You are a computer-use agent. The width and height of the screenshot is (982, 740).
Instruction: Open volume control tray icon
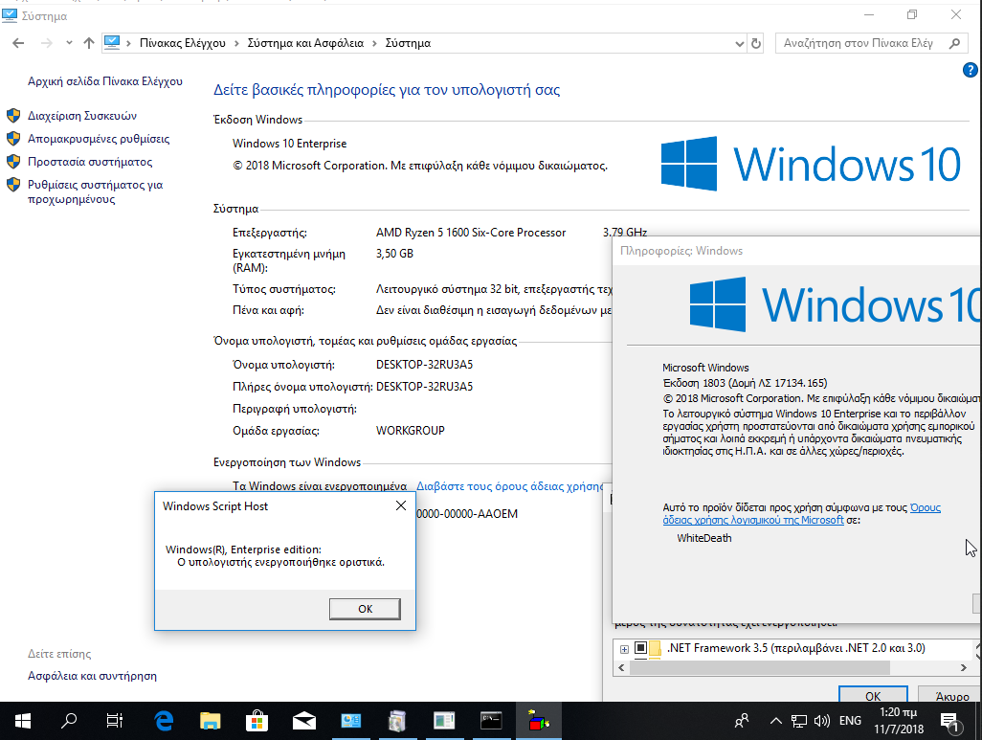click(821, 721)
